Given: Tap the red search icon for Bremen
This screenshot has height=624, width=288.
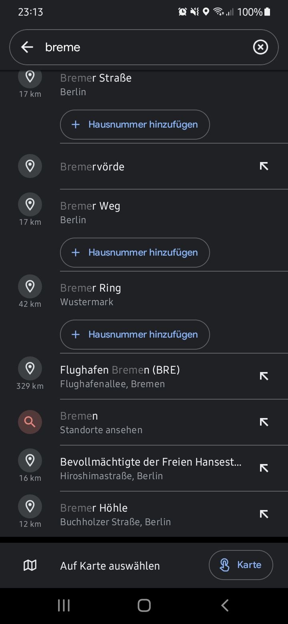Looking at the screenshot, I should point(30,422).
